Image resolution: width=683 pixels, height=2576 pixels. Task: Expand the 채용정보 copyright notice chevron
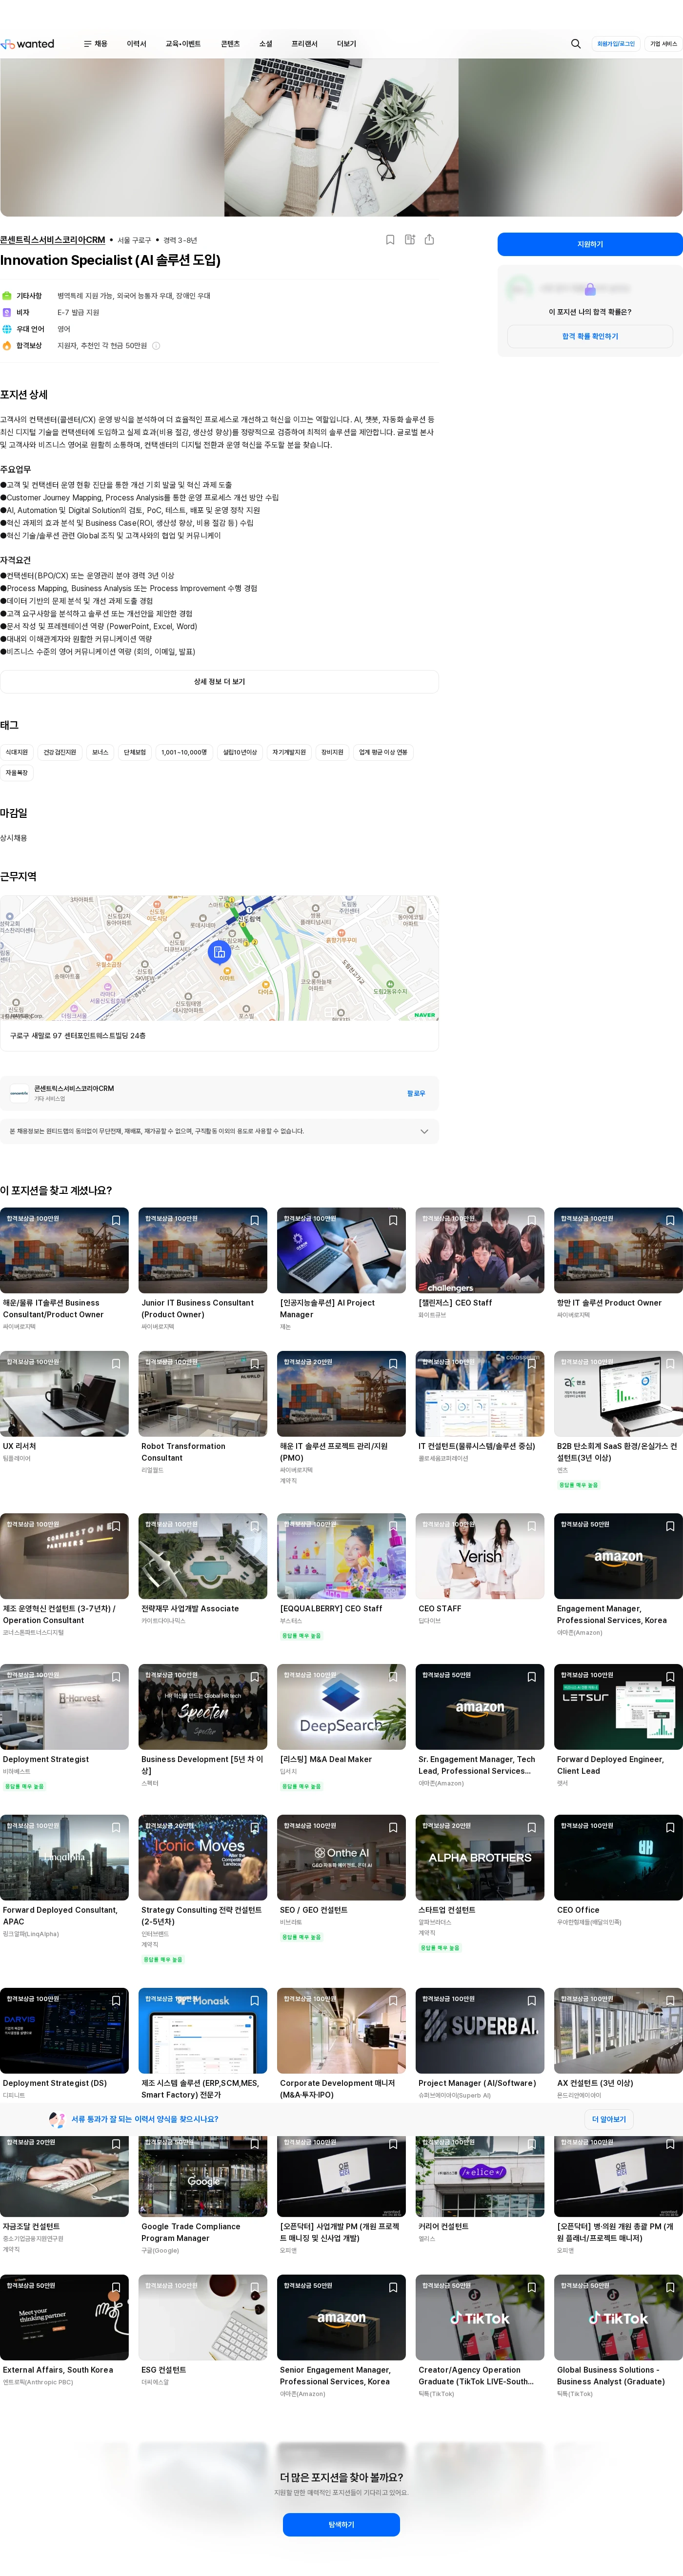pos(424,1132)
